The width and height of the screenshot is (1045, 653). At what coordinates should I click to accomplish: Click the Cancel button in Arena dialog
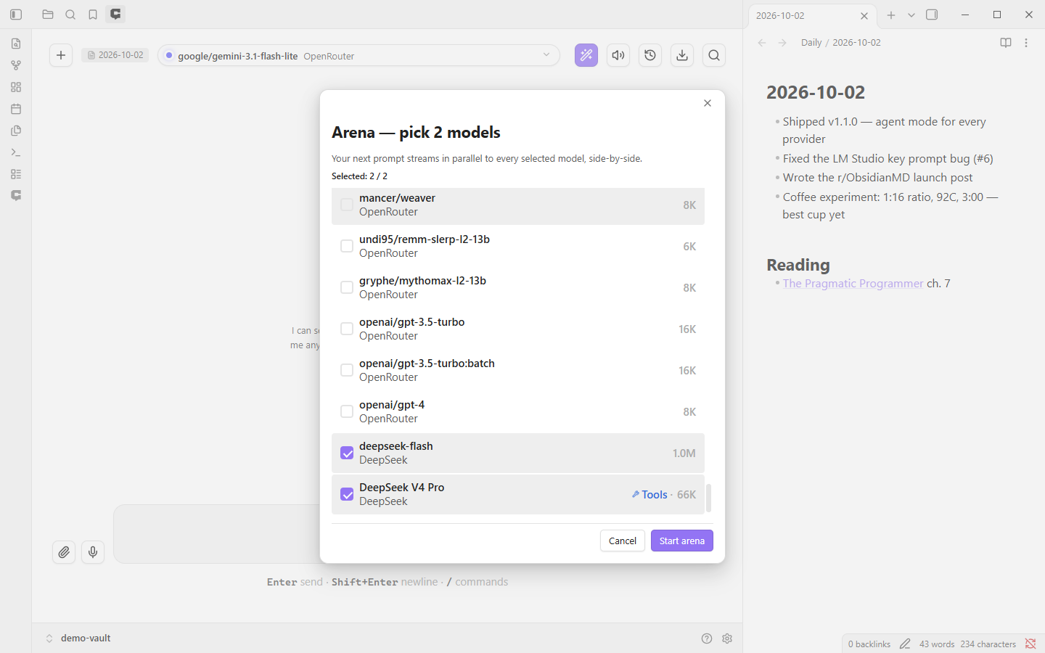623,541
